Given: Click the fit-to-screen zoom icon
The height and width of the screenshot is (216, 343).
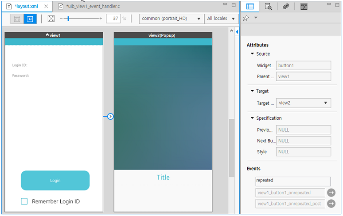Looking at the screenshot, I should [51, 19].
